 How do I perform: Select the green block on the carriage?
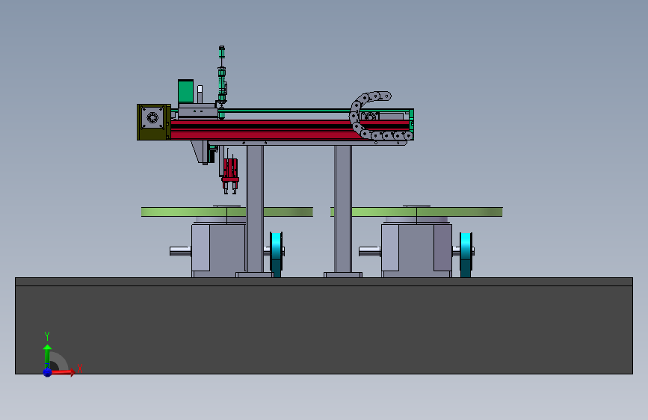185,91
